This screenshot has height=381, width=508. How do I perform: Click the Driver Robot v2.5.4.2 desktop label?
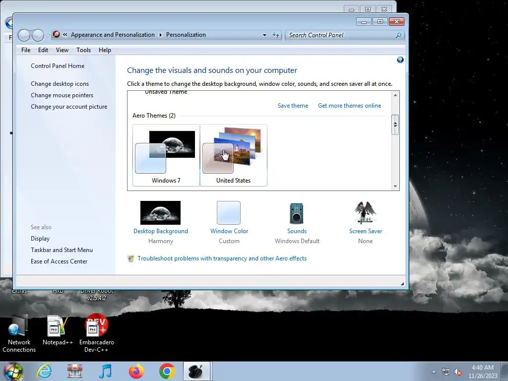[x=97, y=295]
